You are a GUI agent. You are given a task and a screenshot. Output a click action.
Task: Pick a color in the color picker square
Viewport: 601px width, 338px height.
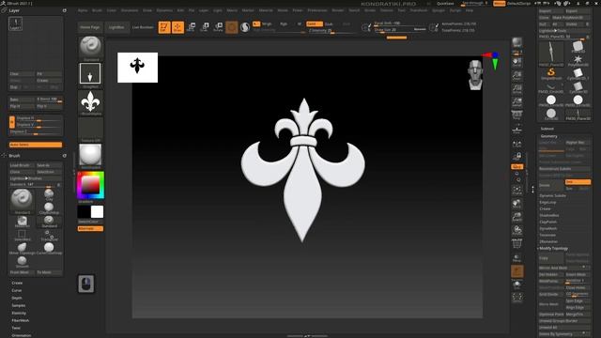pyautogui.click(x=90, y=185)
